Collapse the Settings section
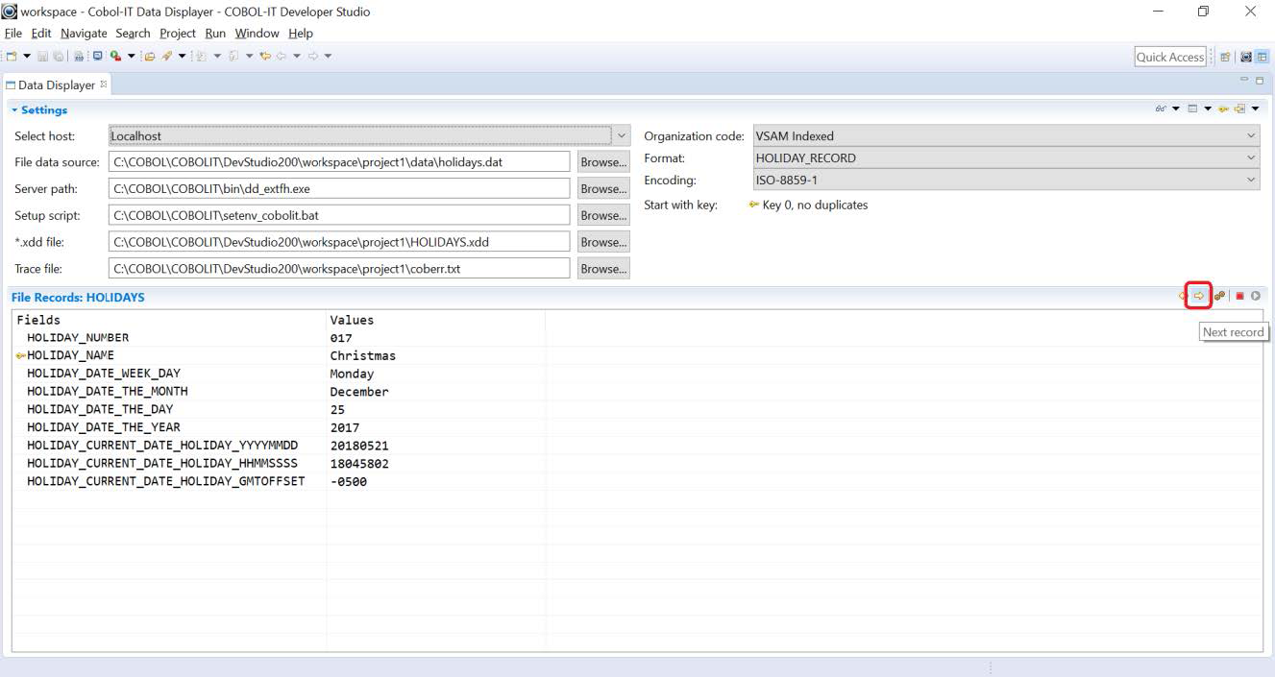 pos(14,110)
